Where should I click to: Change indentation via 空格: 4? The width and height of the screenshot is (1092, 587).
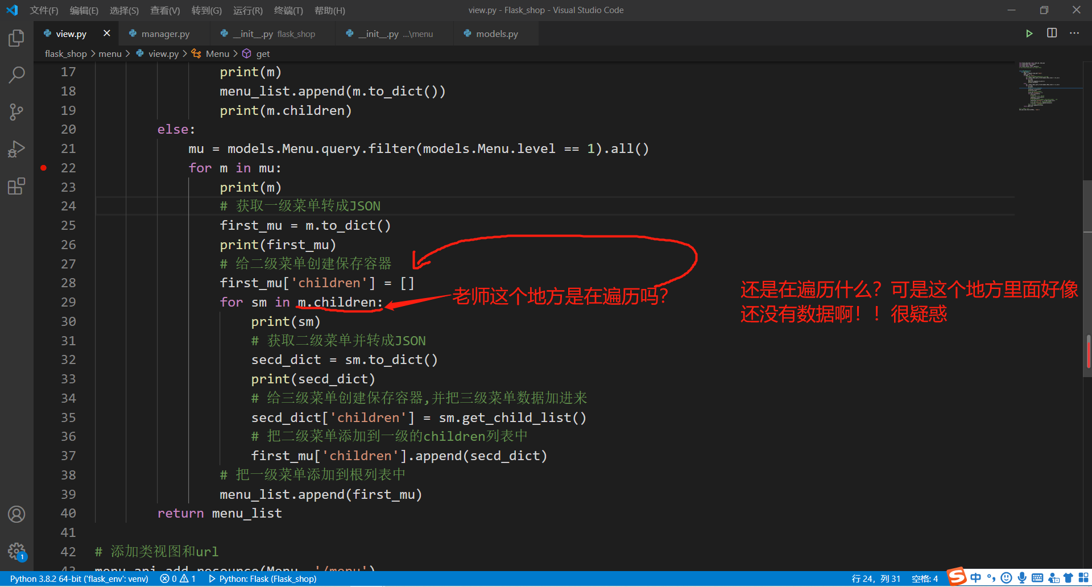click(x=924, y=578)
